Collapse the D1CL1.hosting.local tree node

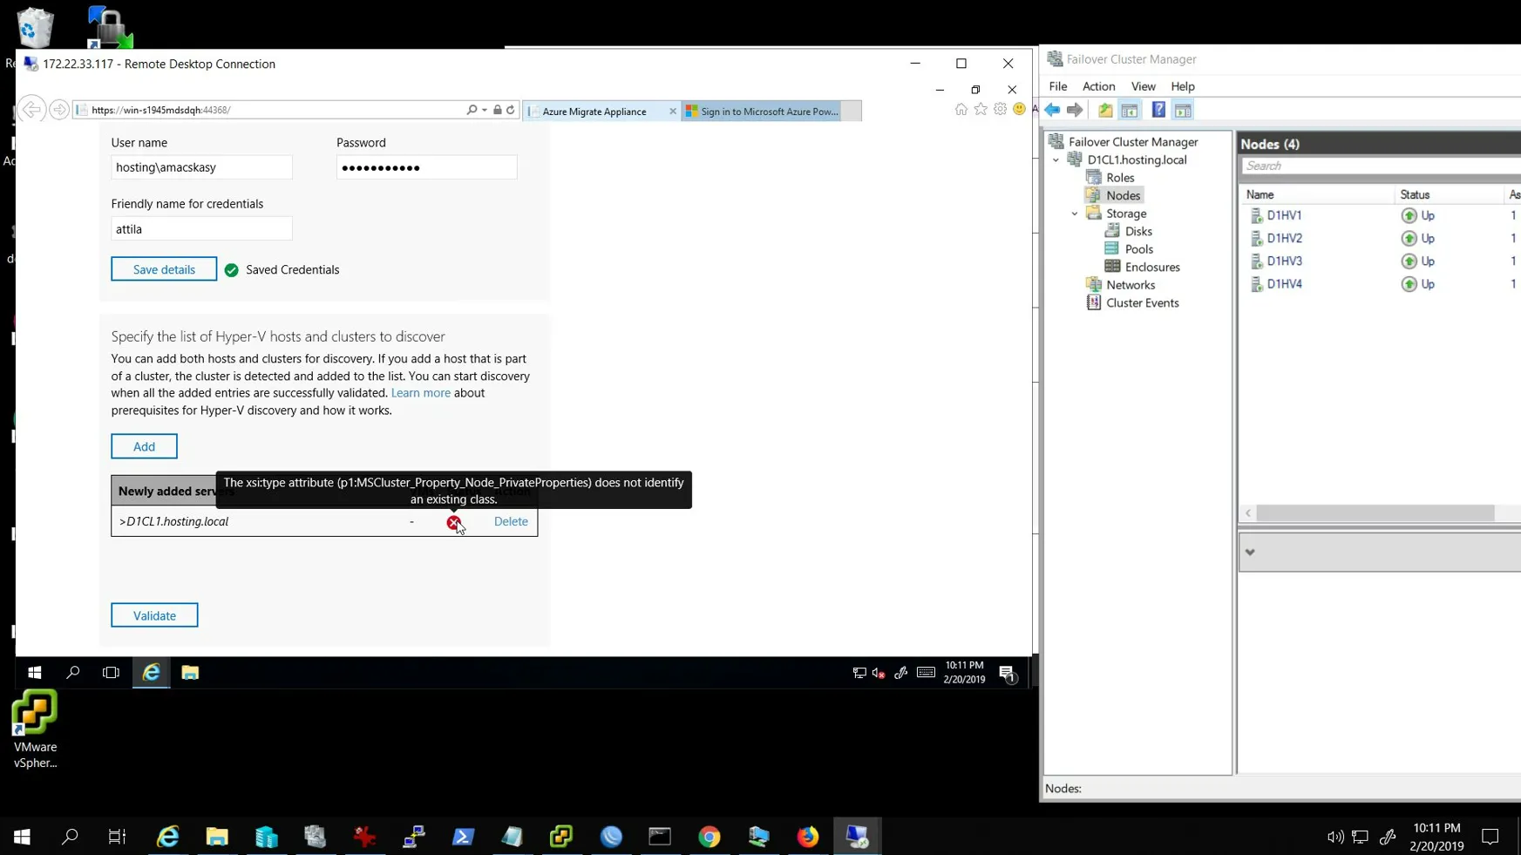point(1056,160)
